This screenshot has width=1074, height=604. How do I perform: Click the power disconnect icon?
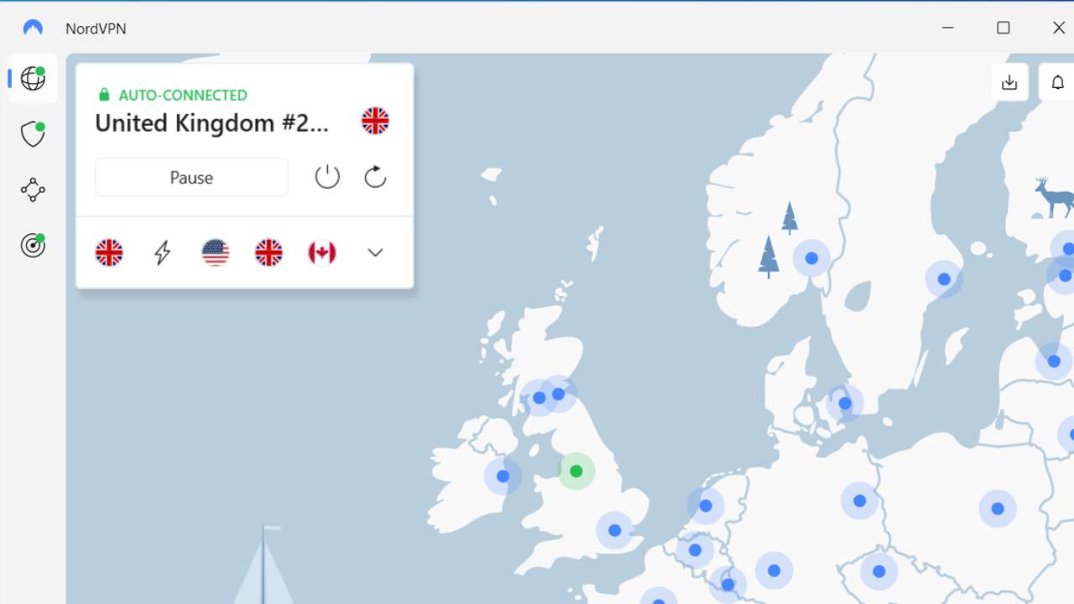327,177
